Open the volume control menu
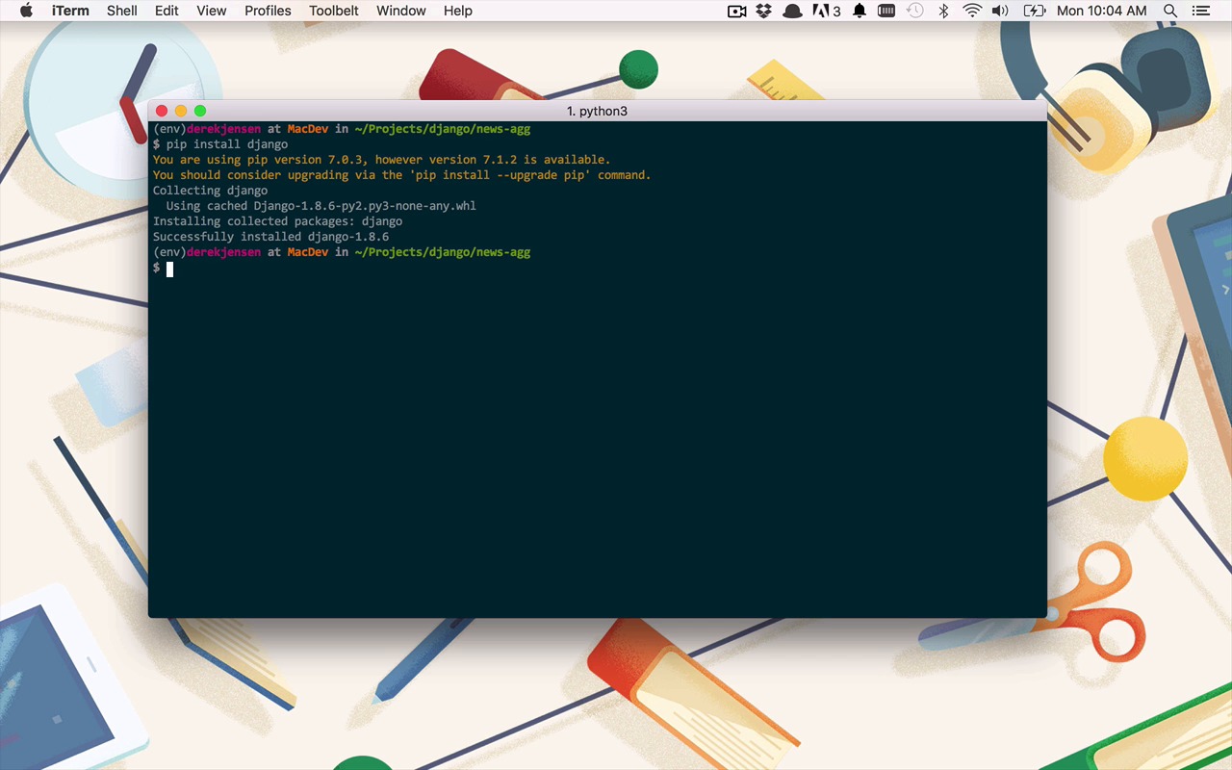Viewport: 1232px width, 770px height. point(1001,11)
